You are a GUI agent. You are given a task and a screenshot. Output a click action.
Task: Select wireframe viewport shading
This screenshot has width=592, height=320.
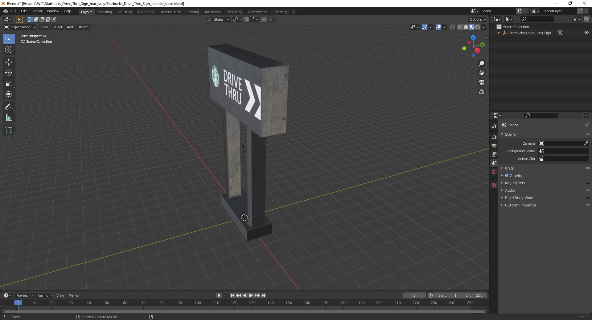(460, 27)
